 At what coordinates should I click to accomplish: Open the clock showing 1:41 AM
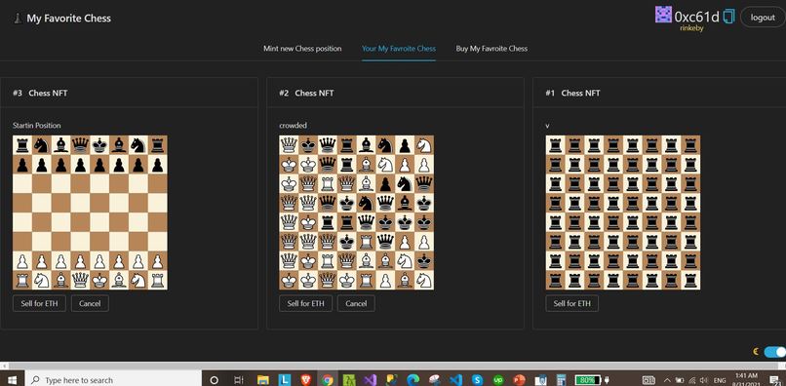pyautogui.click(x=746, y=379)
